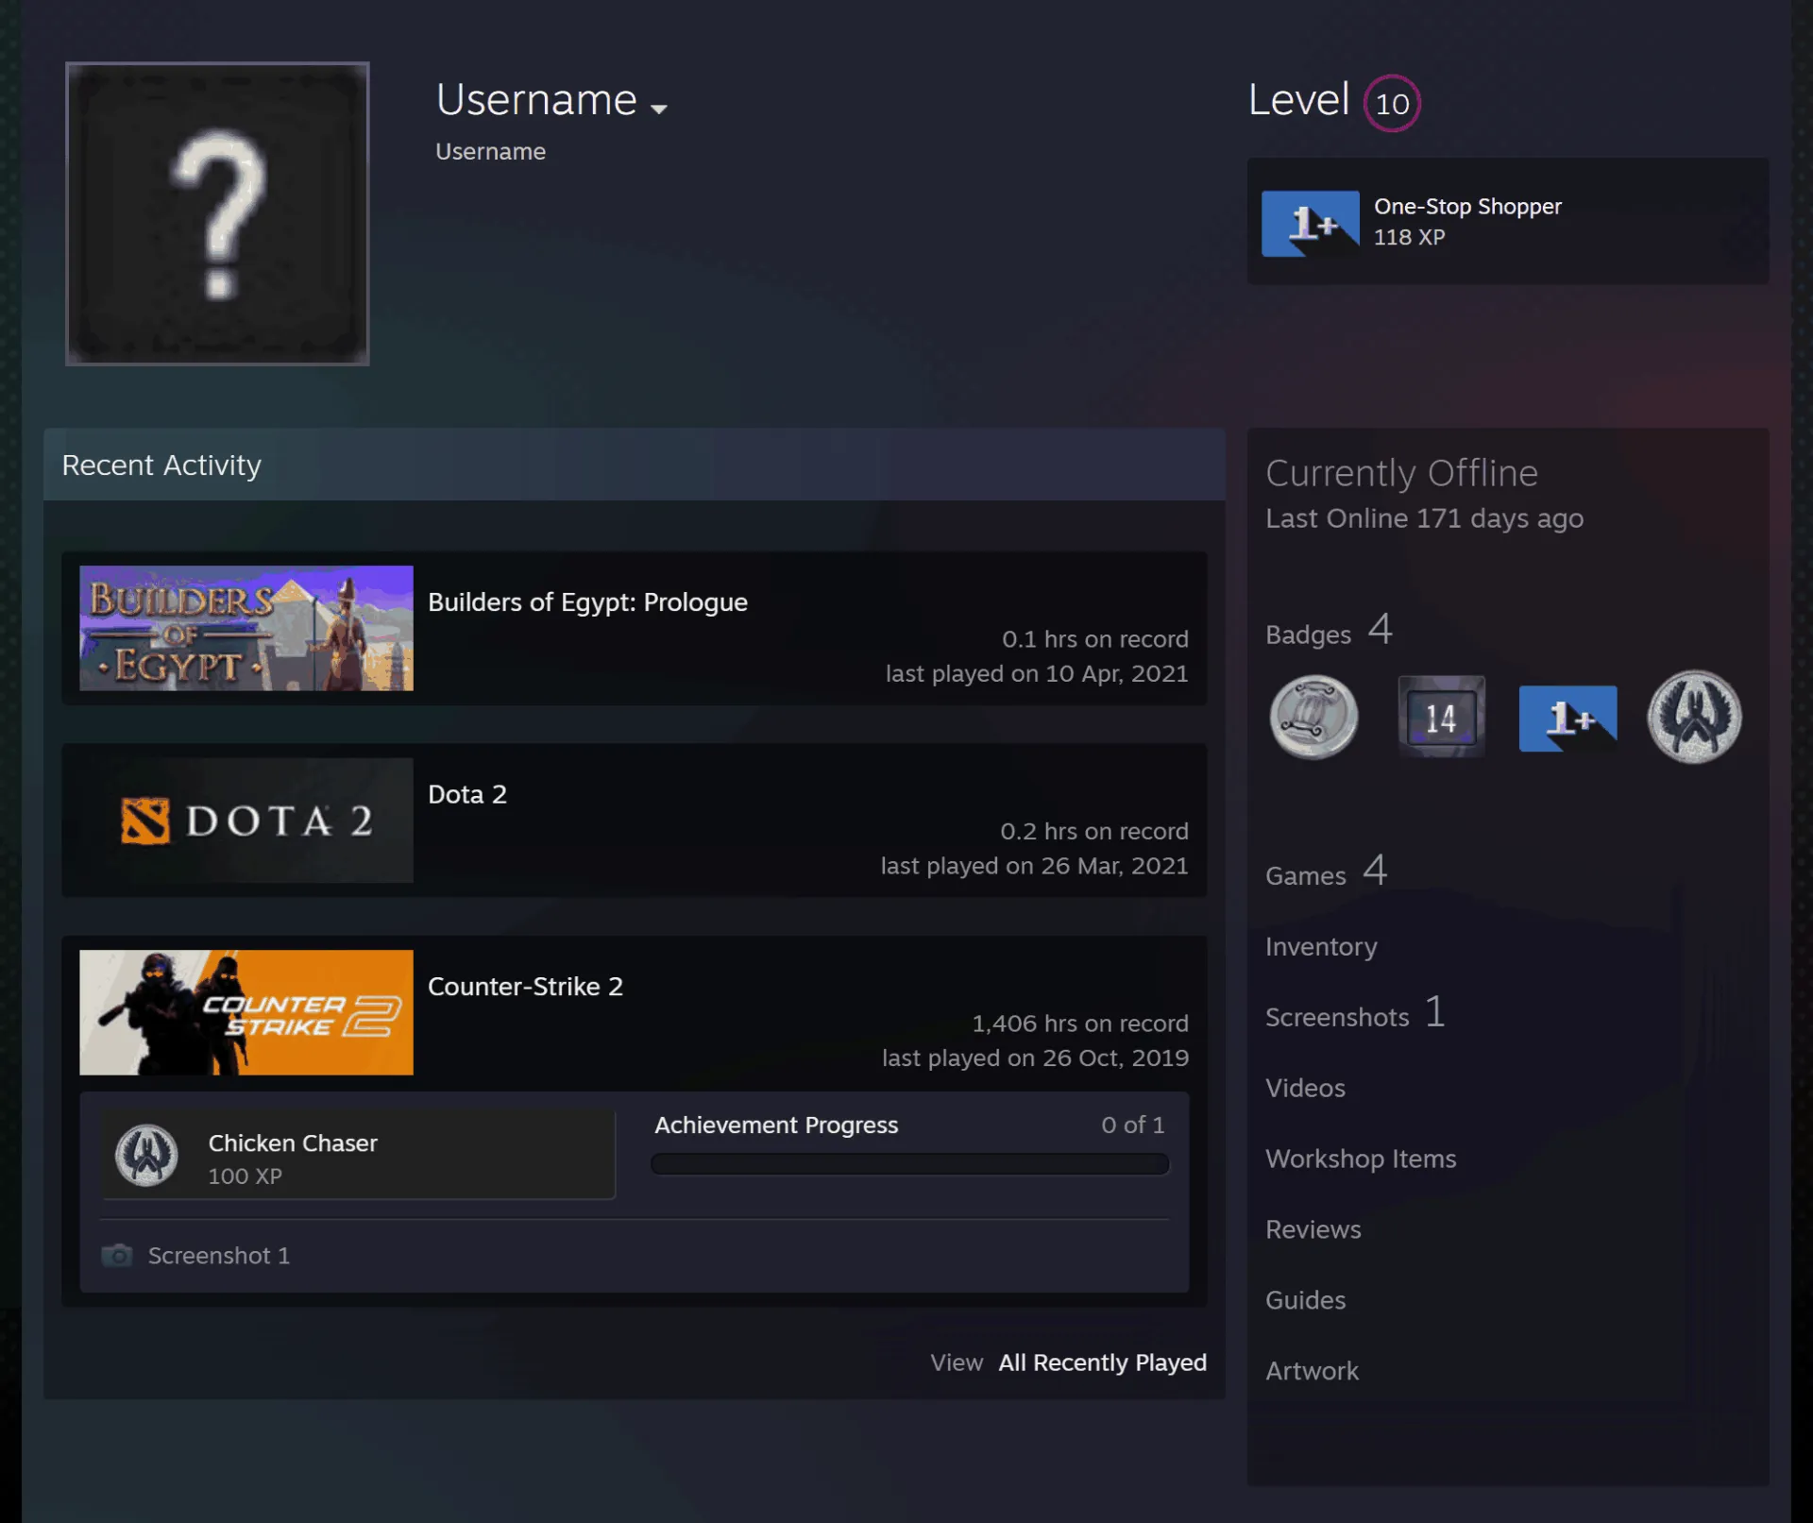
Task: Open the Builders of Egypt: Prologue title
Action: 587,602
